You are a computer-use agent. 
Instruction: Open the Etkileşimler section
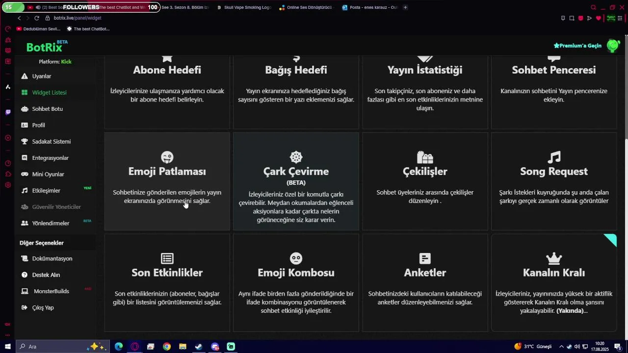pyautogui.click(x=46, y=191)
